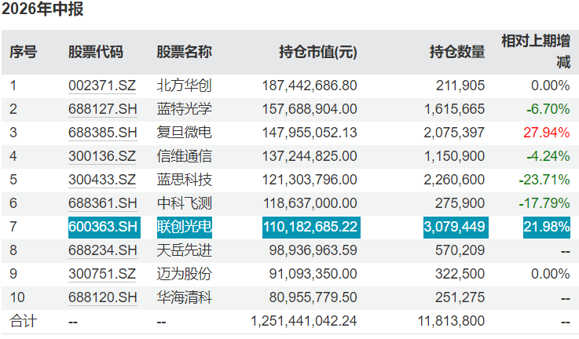Select stock name 天岳先进
Screen dimensions: 579x339
185,251
